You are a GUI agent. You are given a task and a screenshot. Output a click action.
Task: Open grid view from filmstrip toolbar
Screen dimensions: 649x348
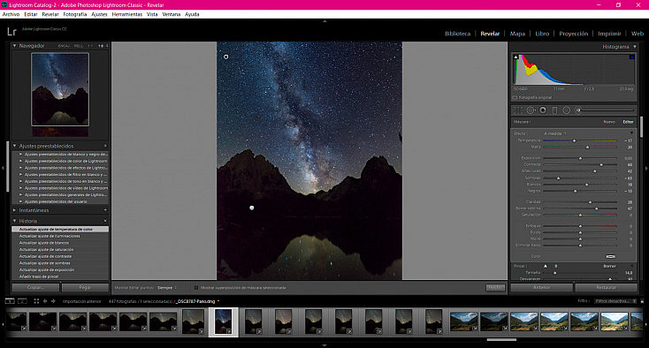(36, 301)
